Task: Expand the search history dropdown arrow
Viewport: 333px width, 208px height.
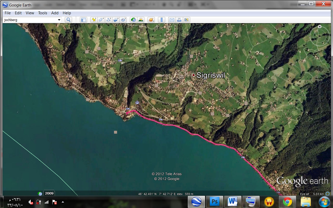Action: [59, 20]
